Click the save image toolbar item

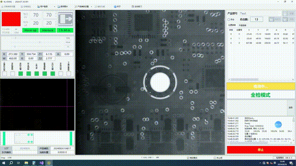click(63, 6)
